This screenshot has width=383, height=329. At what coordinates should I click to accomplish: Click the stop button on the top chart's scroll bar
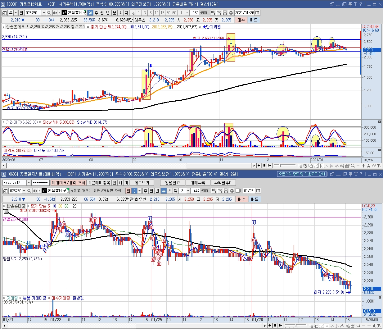pyautogui.click(x=264, y=166)
